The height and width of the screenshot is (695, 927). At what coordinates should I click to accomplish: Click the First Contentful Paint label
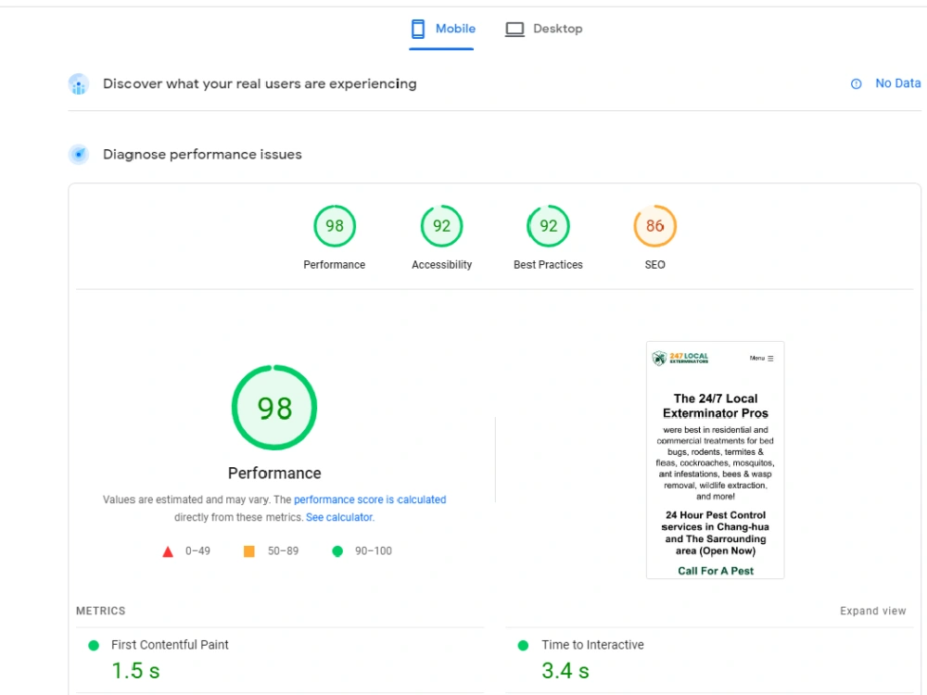pyautogui.click(x=170, y=645)
